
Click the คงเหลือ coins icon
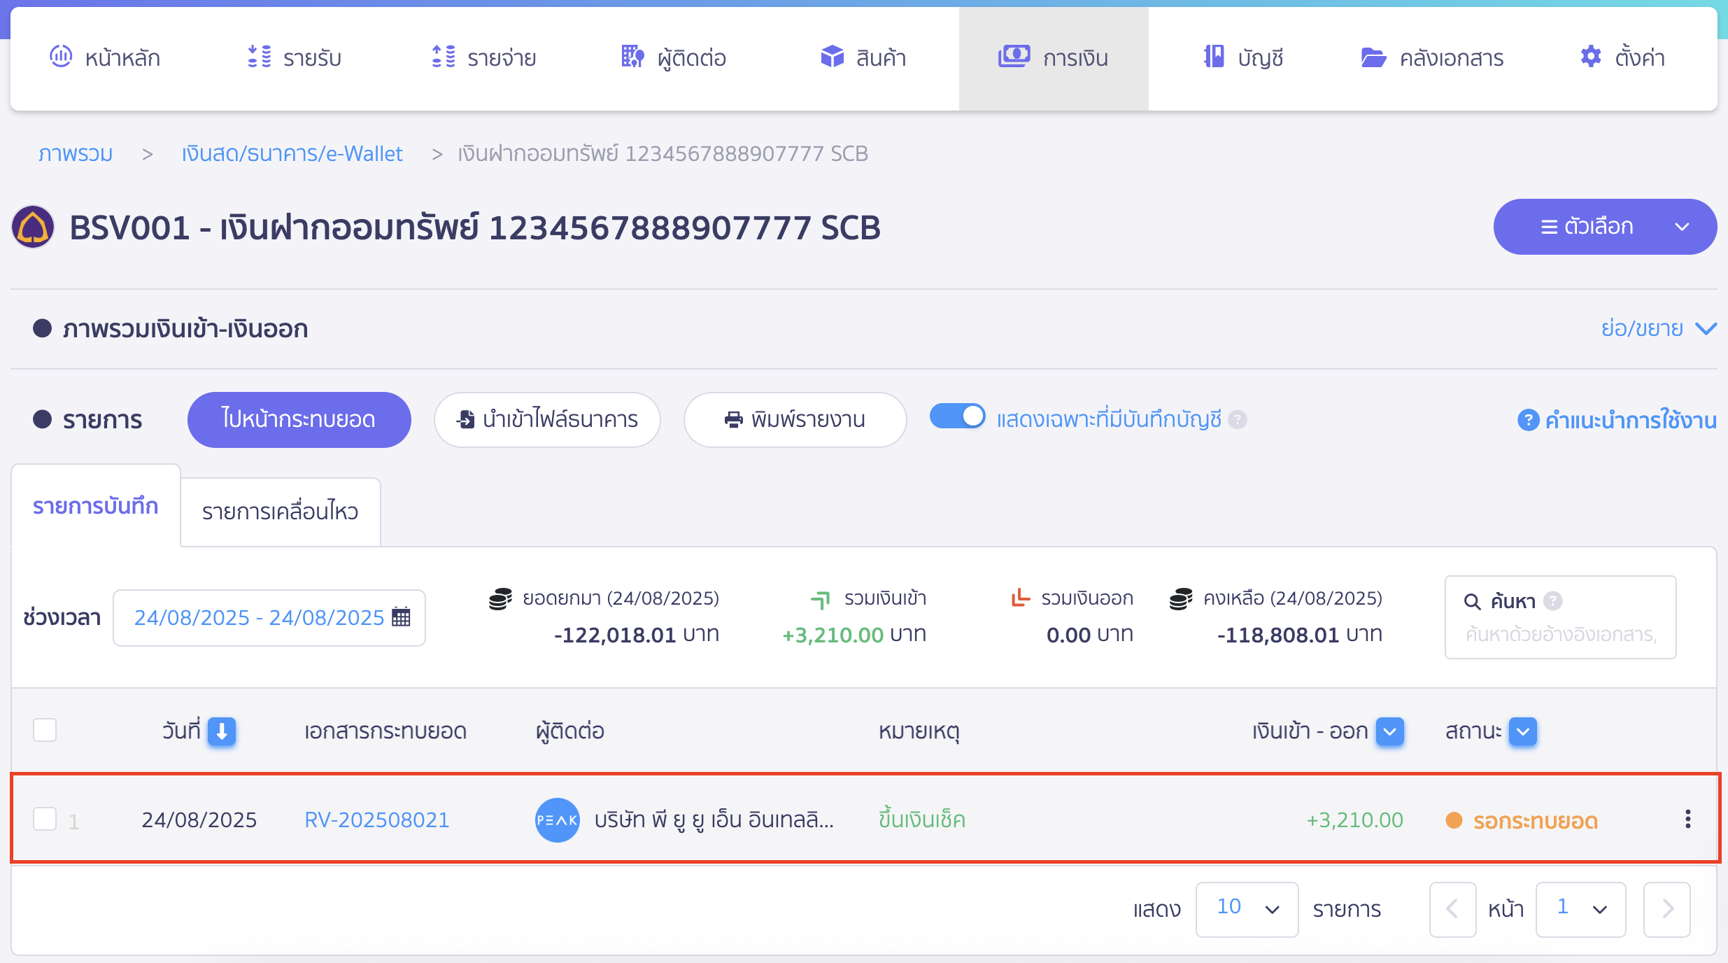[1181, 599]
